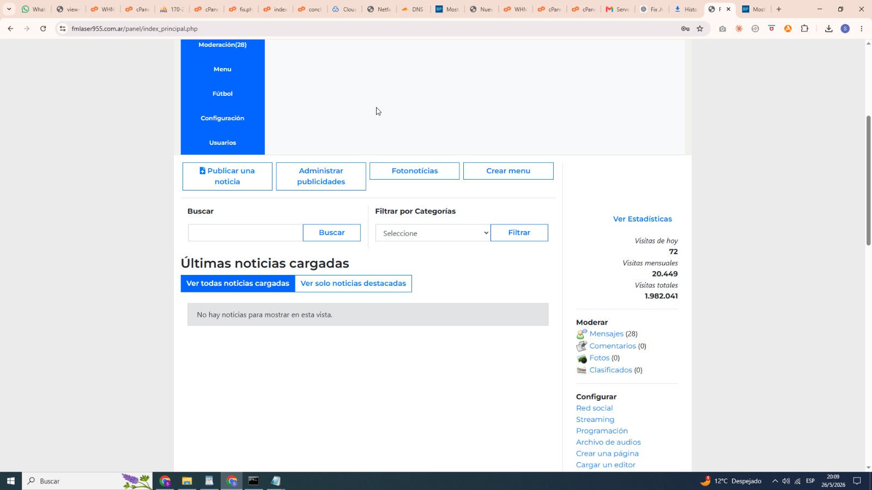872x490 pixels.
Task: Open the Red social configuration link
Action: tap(594, 408)
